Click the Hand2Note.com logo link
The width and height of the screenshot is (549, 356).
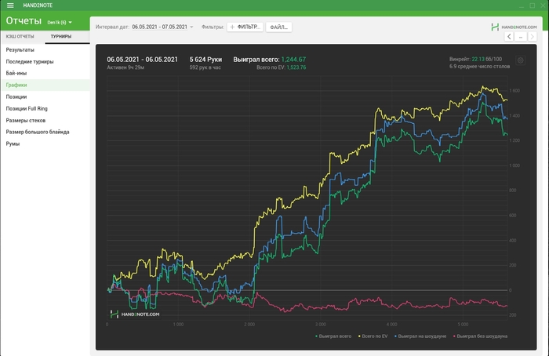pyautogui.click(x=514, y=27)
